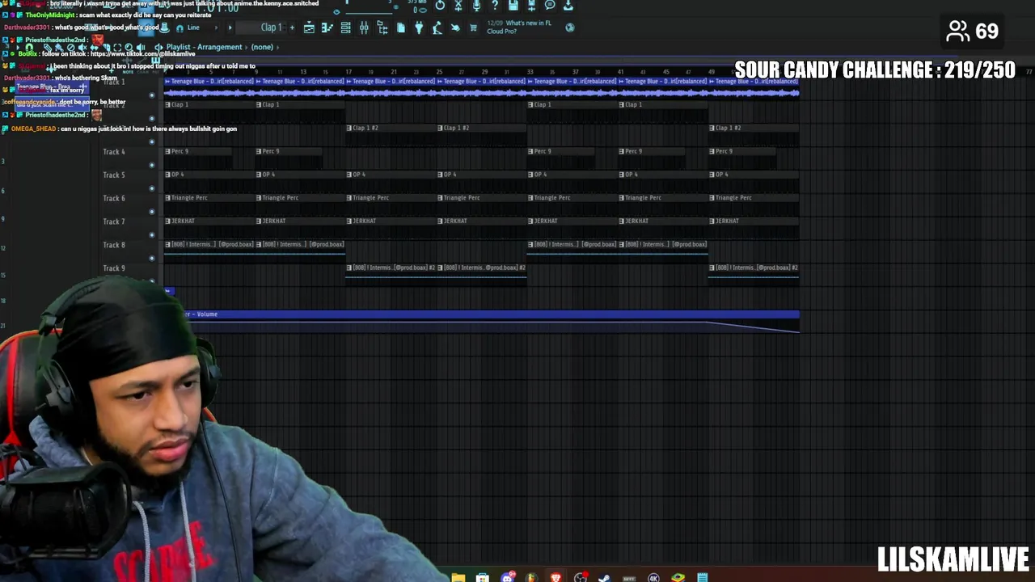Image resolution: width=1035 pixels, height=582 pixels.
Task: Click the chat speech bubble icon
Action: (550, 5)
